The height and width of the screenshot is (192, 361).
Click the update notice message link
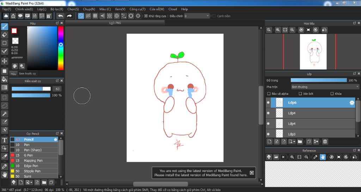tap(201, 173)
